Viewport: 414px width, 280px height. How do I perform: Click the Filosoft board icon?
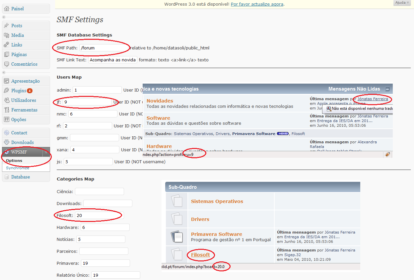(x=177, y=254)
